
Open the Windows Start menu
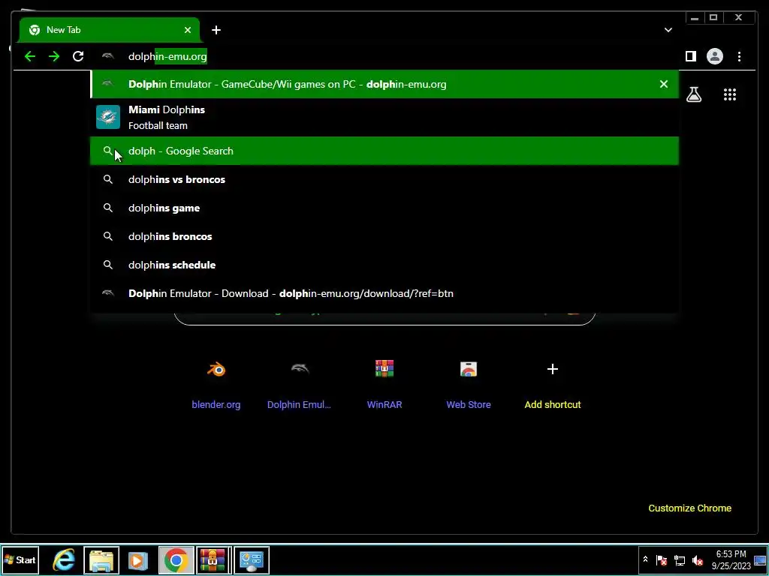tap(20, 559)
